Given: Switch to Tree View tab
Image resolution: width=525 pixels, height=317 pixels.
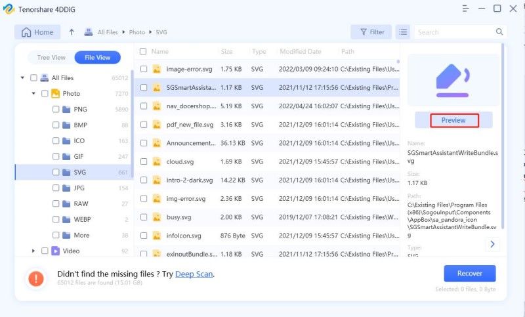Looking at the screenshot, I should point(51,58).
